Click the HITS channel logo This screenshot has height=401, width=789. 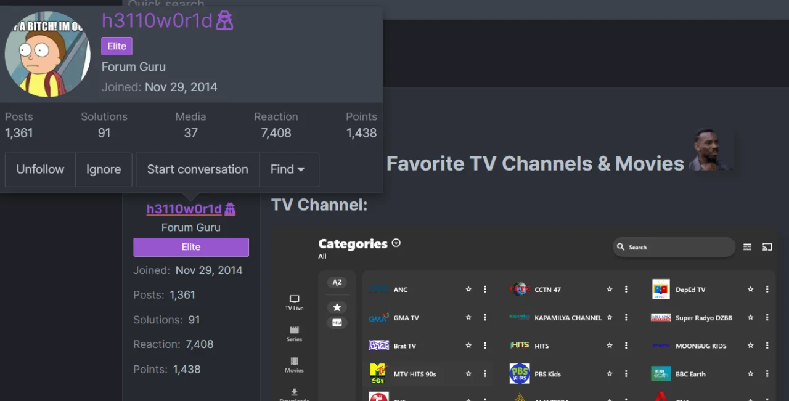(520, 346)
